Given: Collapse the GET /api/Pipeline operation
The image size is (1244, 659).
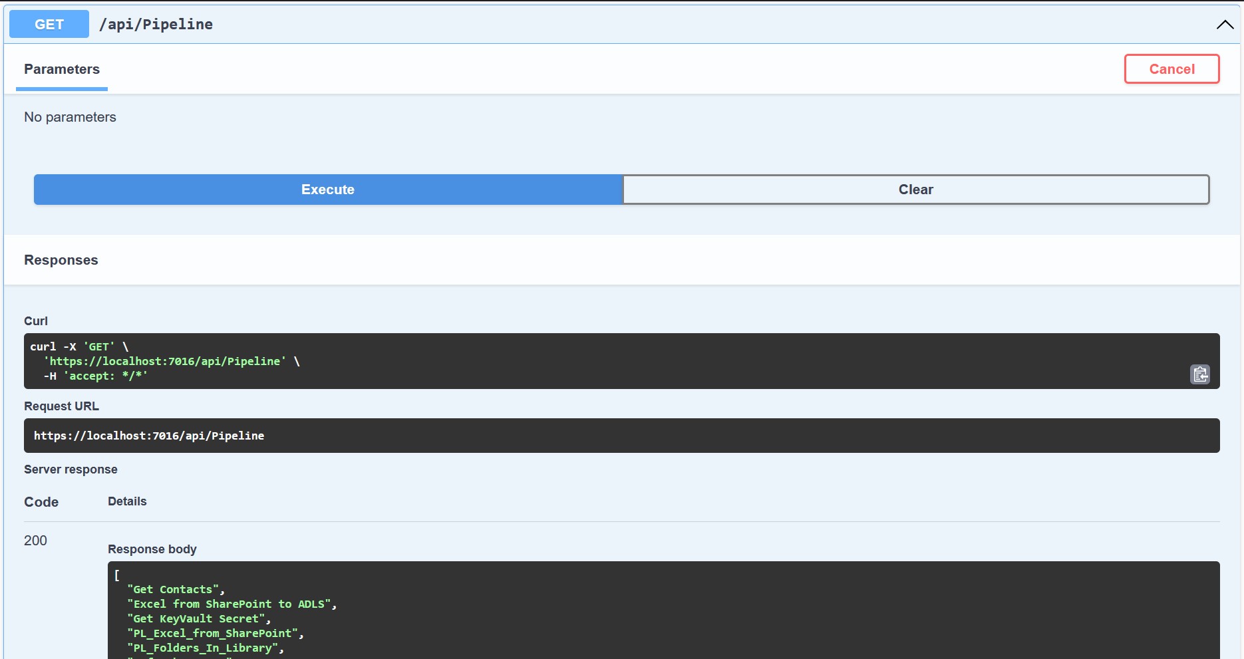Looking at the screenshot, I should [1224, 25].
